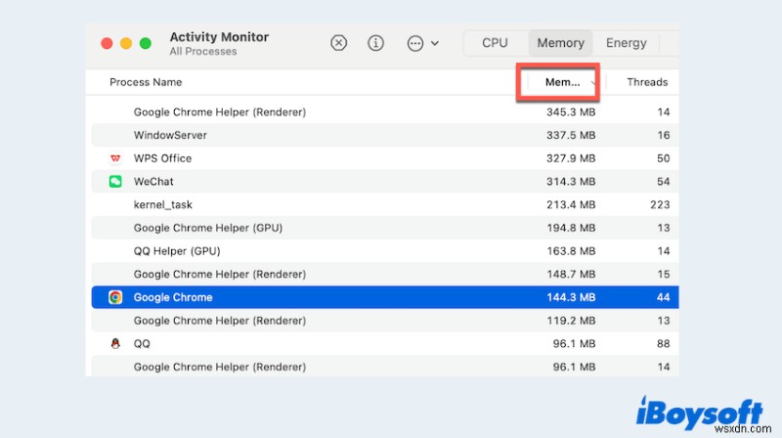Click the 337.5 MB memory value
Viewport: 782px width, 438px height.
pyautogui.click(x=571, y=135)
